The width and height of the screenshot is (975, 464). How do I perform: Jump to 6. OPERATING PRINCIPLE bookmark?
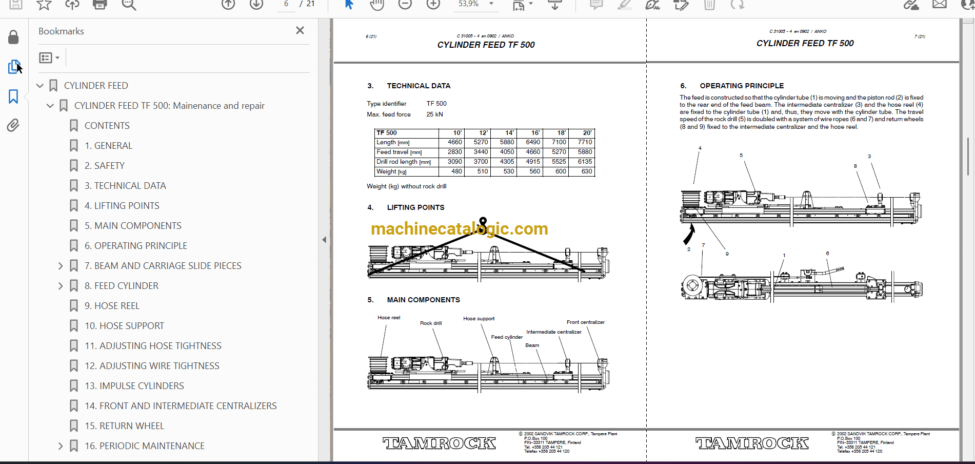(x=136, y=246)
